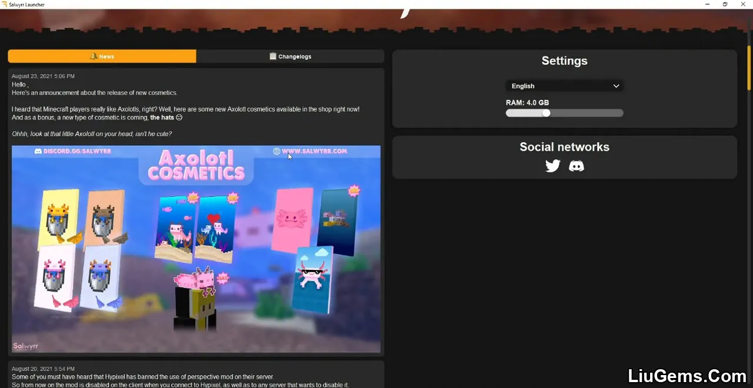The height and width of the screenshot is (388, 753).
Task: Click the "RAM: 4.0 GB" label
Action: (x=527, y=102)
